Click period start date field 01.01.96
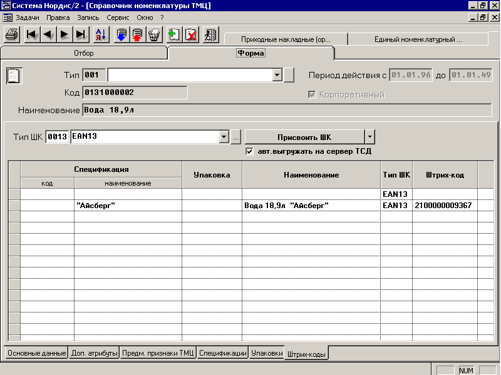The image size is (501, 375). 411,75
